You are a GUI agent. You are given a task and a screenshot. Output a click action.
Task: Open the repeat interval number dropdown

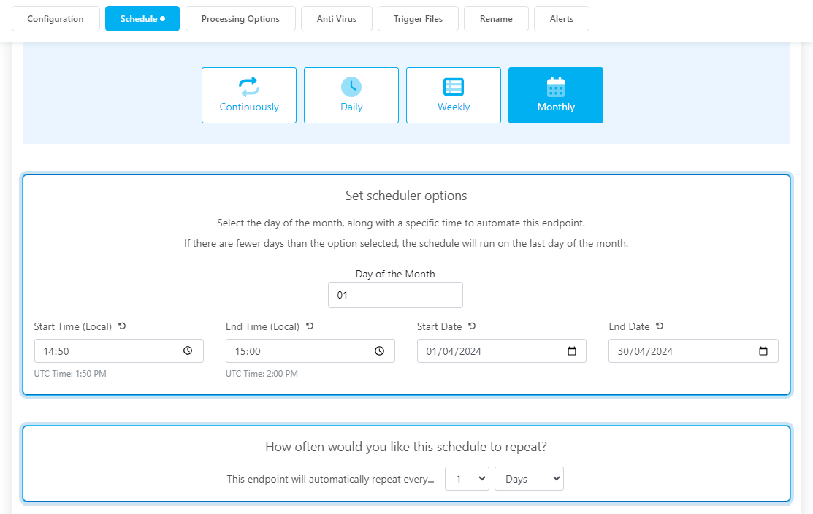tap(467, 479)
